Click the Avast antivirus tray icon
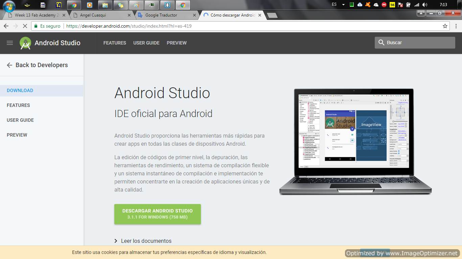Image resolution: width=462 pixels, height=259 pixels. 368,5
